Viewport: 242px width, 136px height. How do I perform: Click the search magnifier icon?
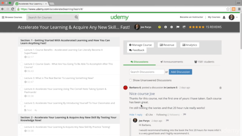(76, 17)
